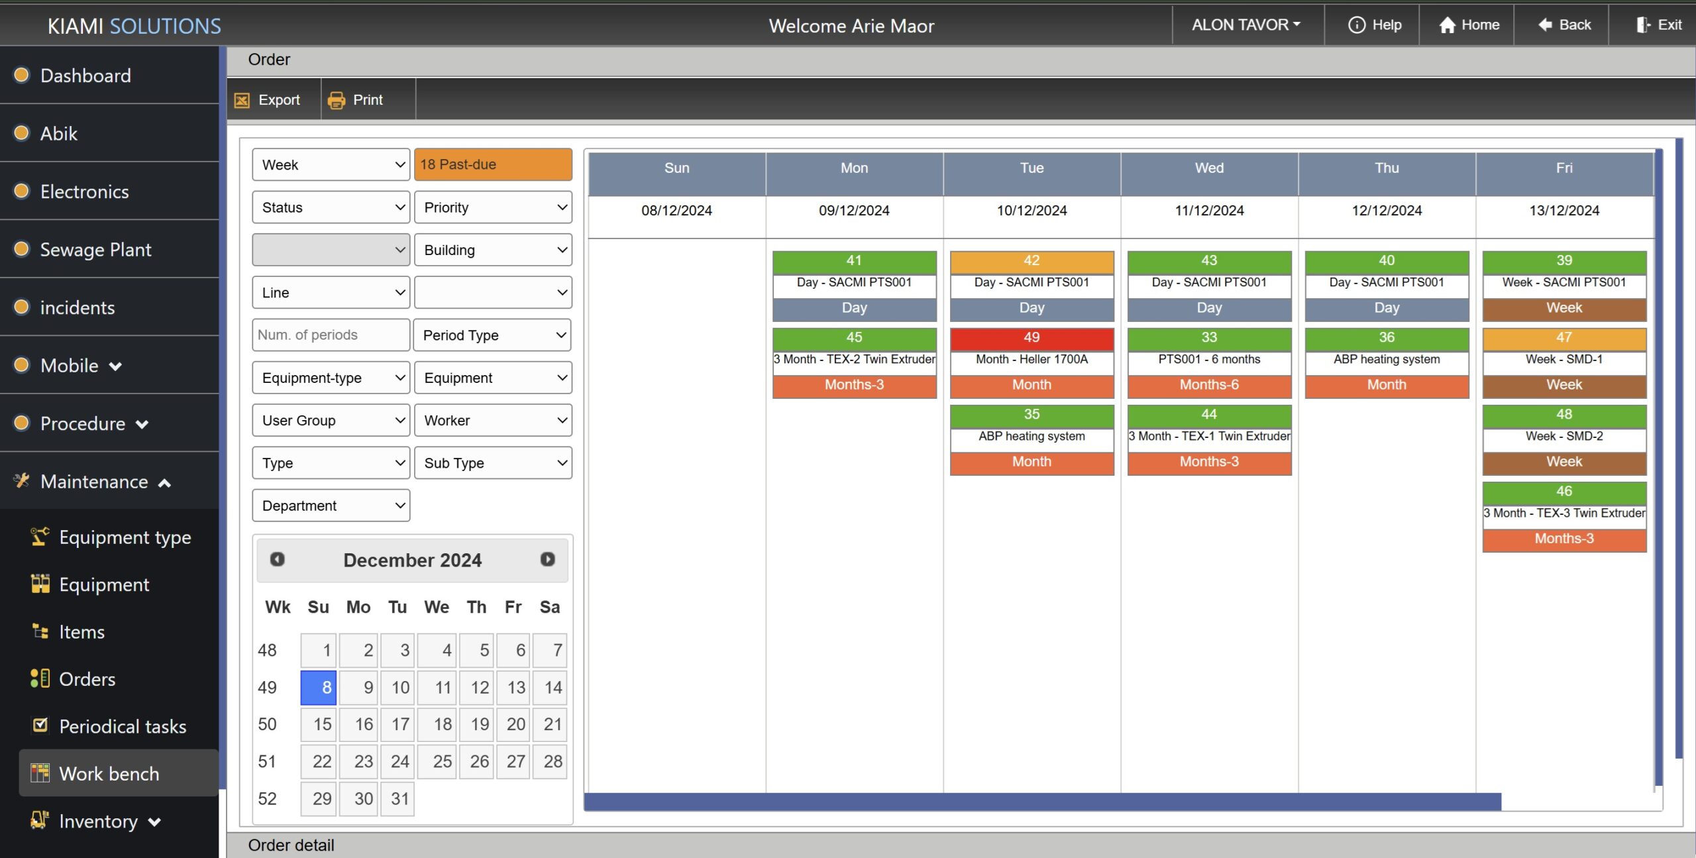Open the Week view dropdown
The image size is (1696, 858).
(x=331, y=164)
